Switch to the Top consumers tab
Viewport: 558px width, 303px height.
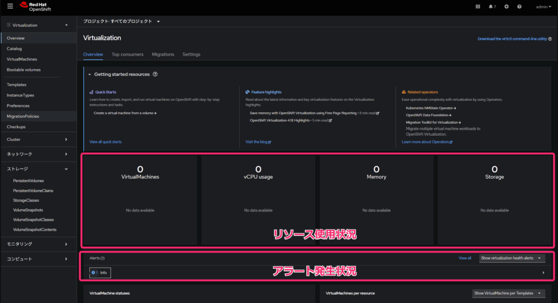pyautogui.click(x=128, y=54)
